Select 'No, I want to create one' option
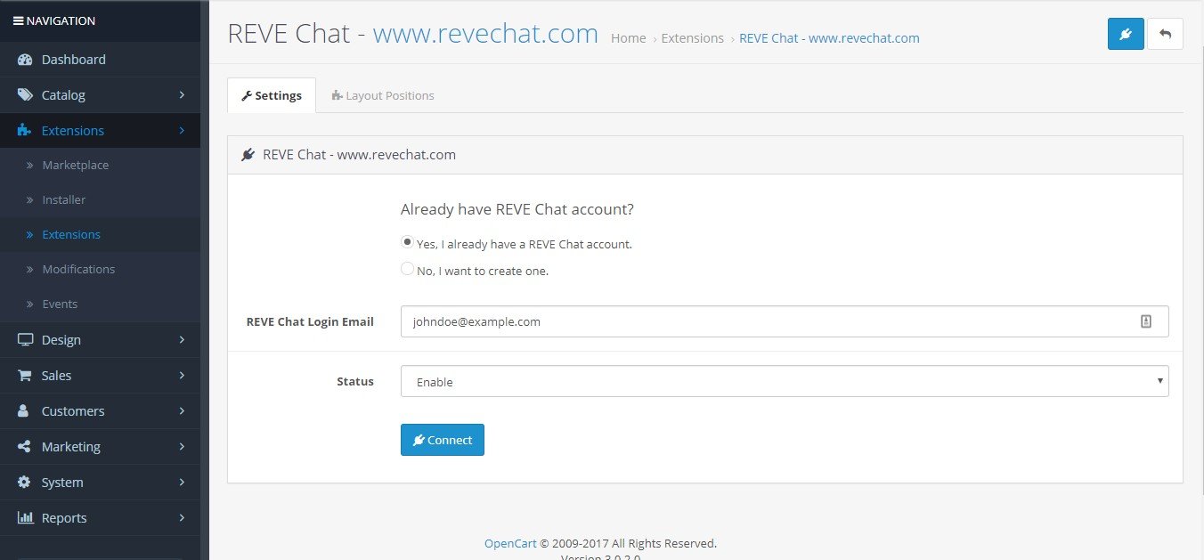1204x560 pixels. coord(407,269)
